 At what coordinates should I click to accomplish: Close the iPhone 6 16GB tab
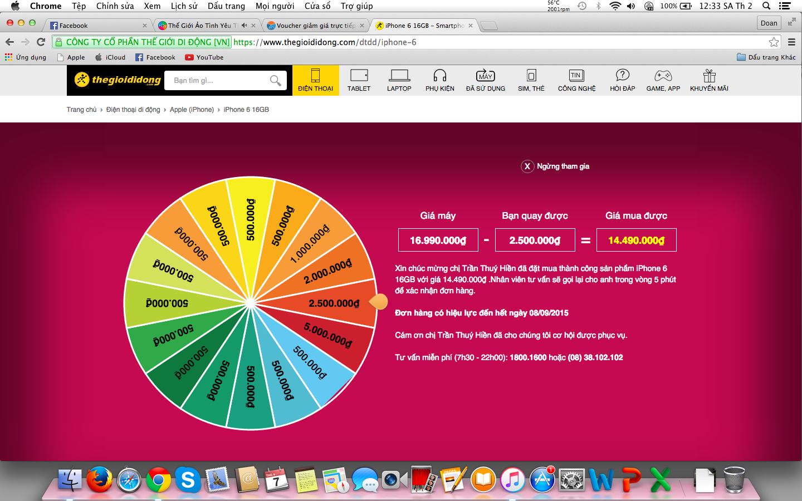(471, 26)
